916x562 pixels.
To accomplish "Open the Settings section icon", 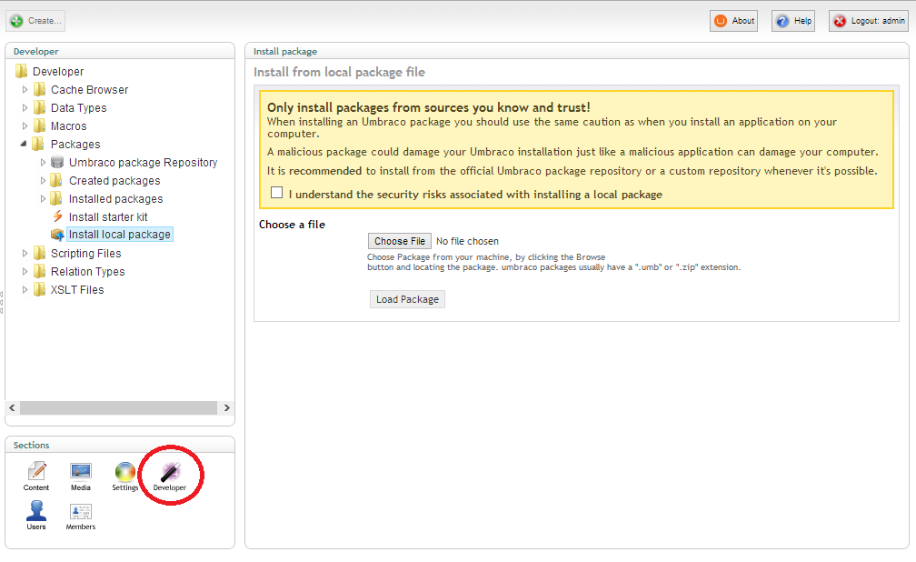I will click(x=125, y=471).
